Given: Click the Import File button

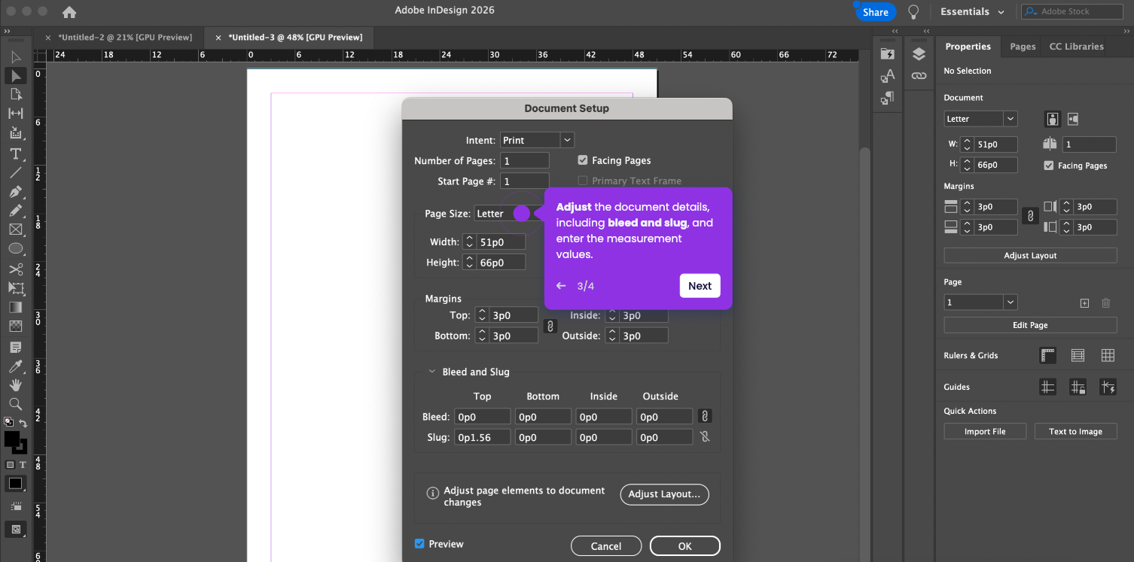Looking at the screenshot, I should pyautogui.click(x=985, y=431).
